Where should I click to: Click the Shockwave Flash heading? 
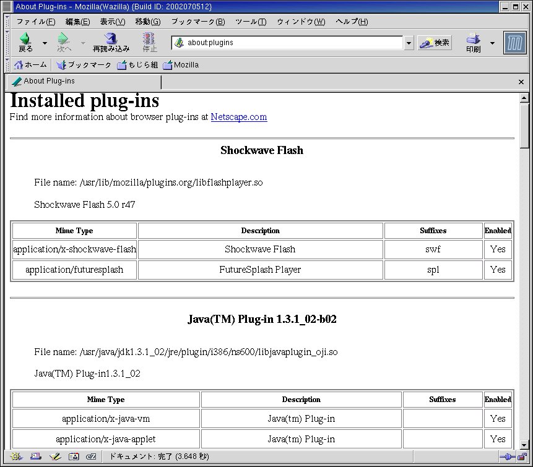pyautogui.click(x=262, y=150)
